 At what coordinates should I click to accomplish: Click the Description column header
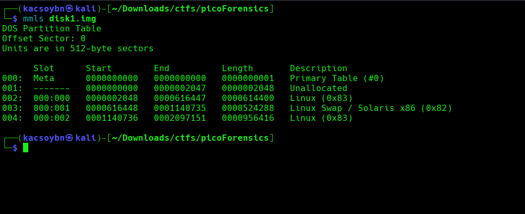(319, 69)
